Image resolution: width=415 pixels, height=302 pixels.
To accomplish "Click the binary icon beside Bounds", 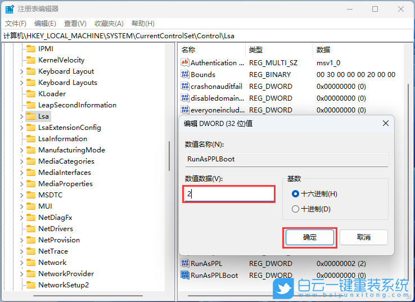I will click(x=185, y=74).
